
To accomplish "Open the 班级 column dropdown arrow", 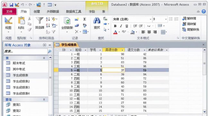I will tap(86, 50).
